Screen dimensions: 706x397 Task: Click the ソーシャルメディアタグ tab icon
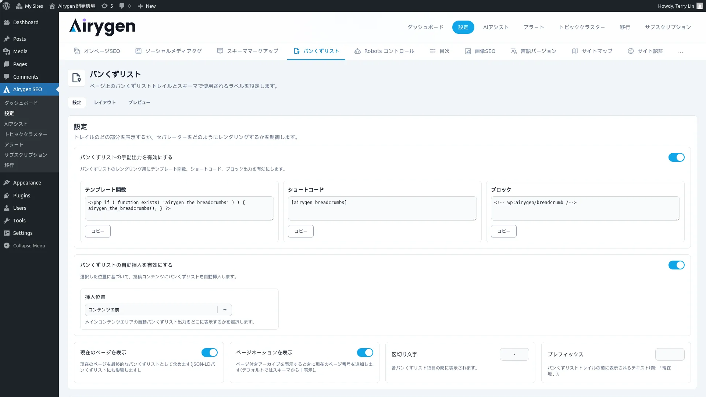138,51
